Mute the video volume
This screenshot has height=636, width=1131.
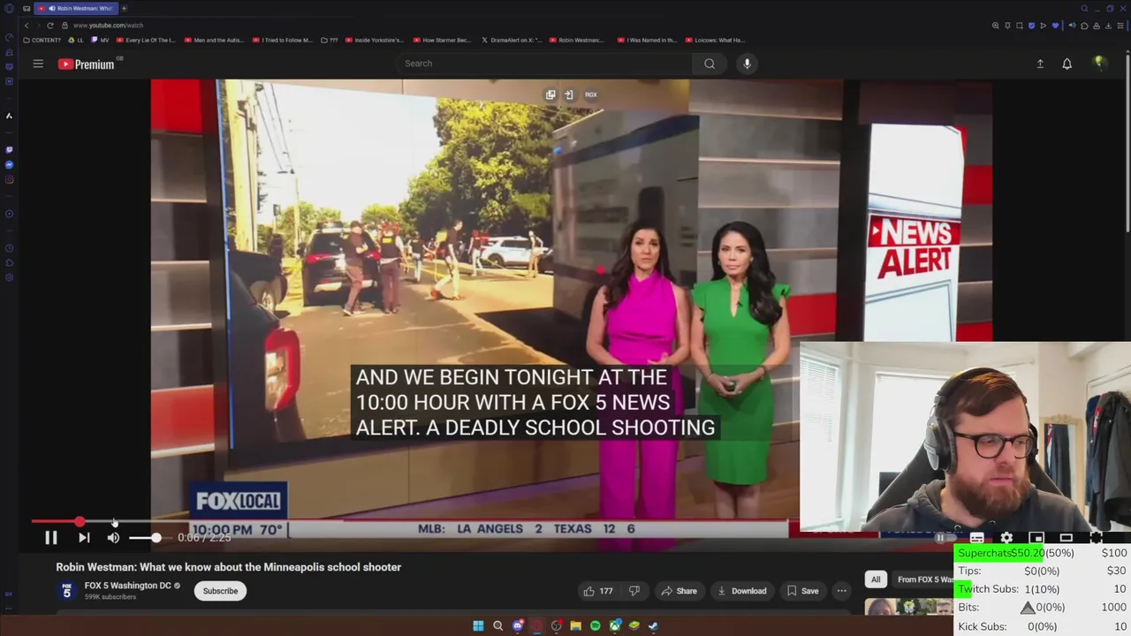click(113, 537)
